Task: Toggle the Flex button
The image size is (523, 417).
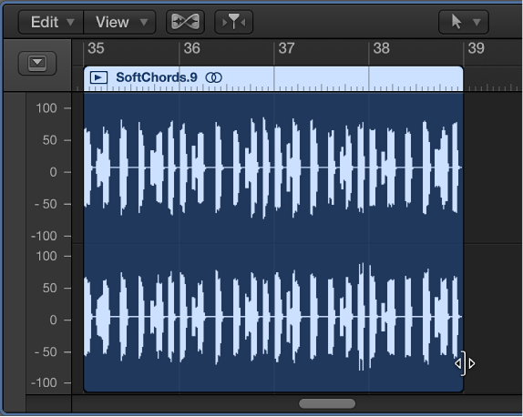Action: 185,22
